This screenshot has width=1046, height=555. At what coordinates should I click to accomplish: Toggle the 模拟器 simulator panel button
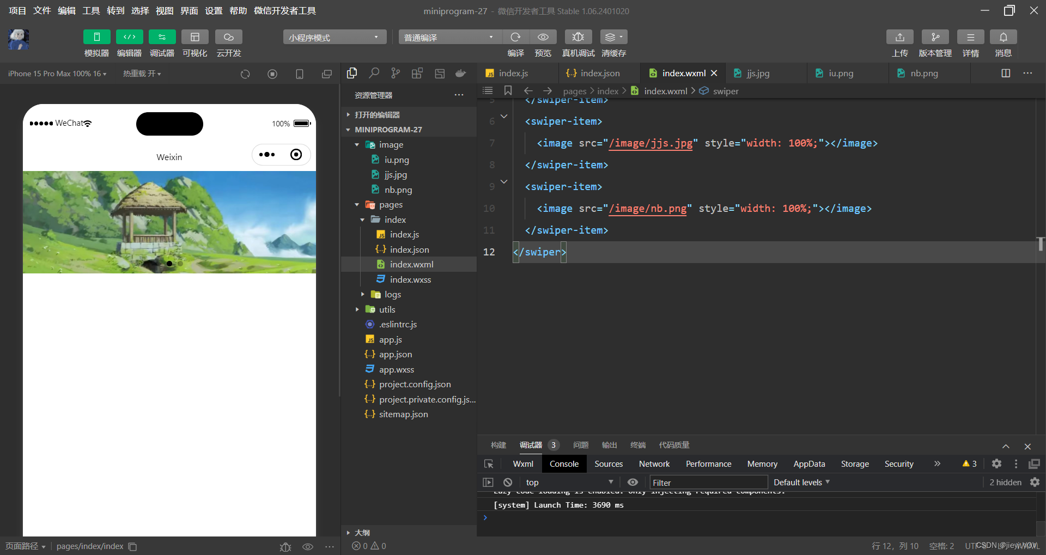tap(96, 37)
